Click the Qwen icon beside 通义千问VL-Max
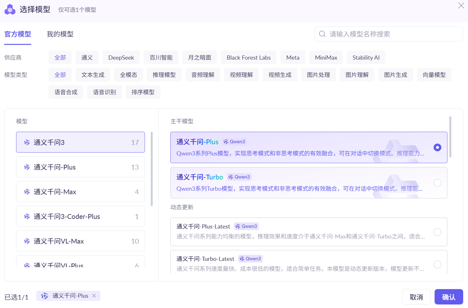 [27, 241]
